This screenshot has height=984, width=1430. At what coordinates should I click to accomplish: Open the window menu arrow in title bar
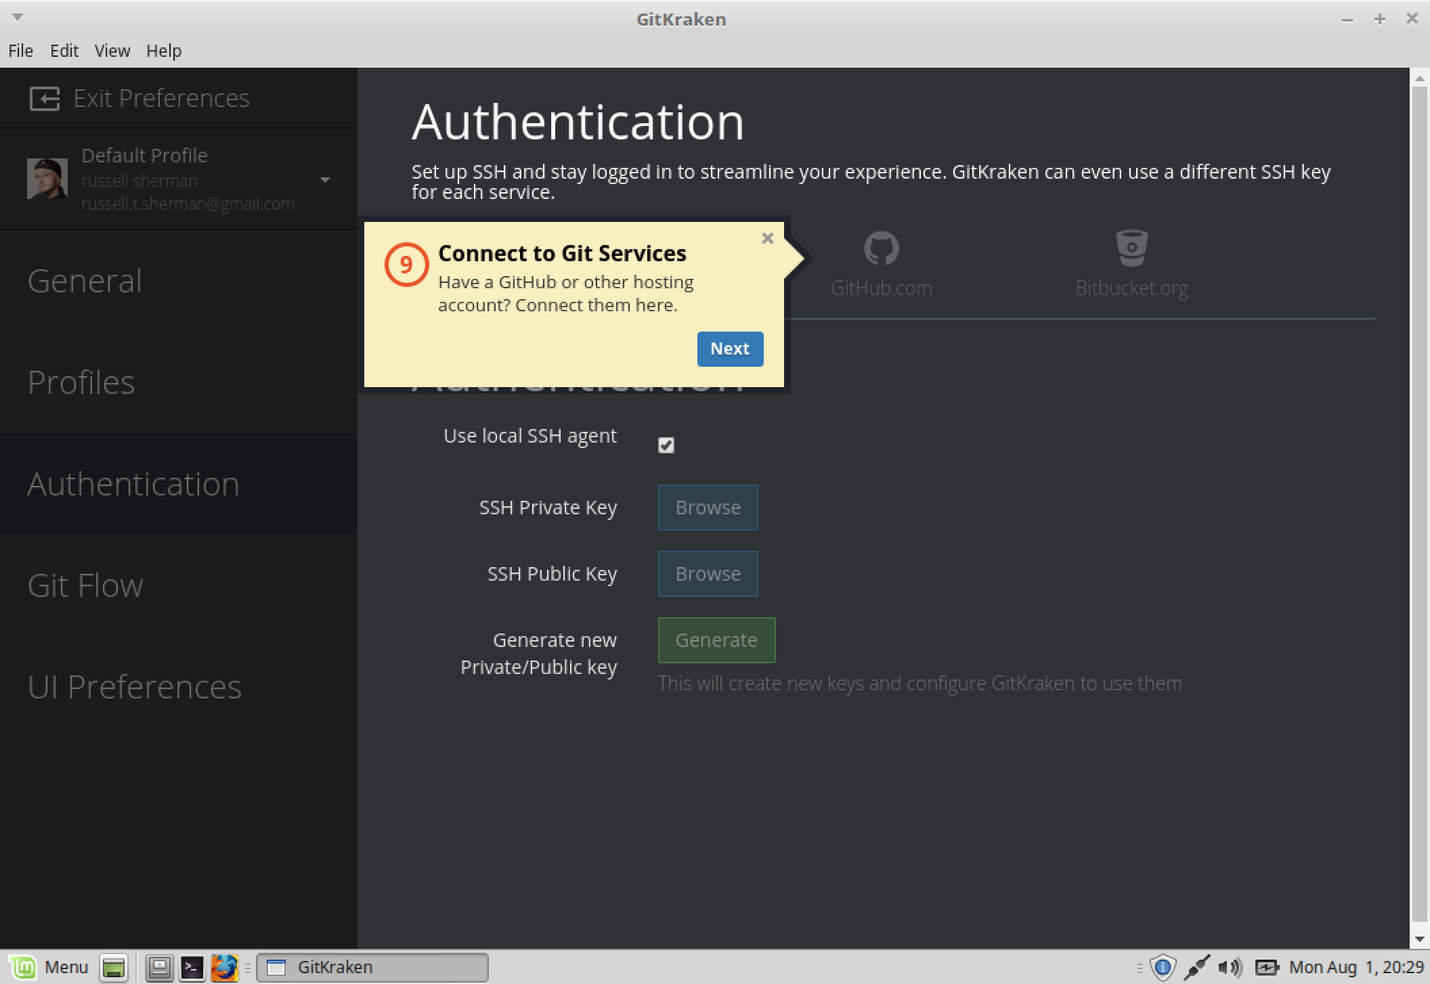point(18,17)
